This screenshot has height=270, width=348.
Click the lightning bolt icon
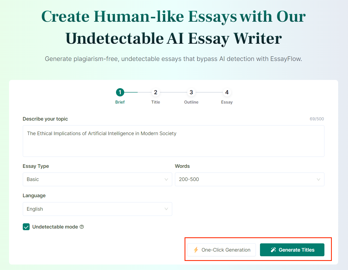pyautogui.click(x=196, y=250)
